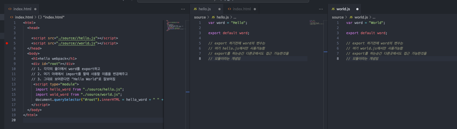
Task: Click the div id "root" line in index.html
Action: [x=53, y=64]
